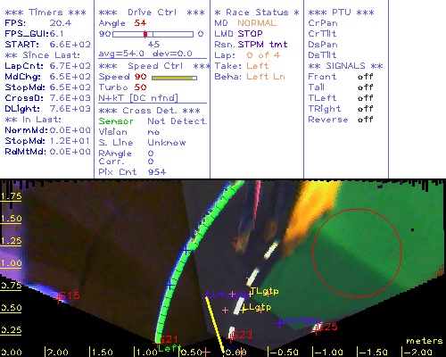Click the Take Left value
The height and width of the screenshot is (357, 446).
(x=257, y=66)
